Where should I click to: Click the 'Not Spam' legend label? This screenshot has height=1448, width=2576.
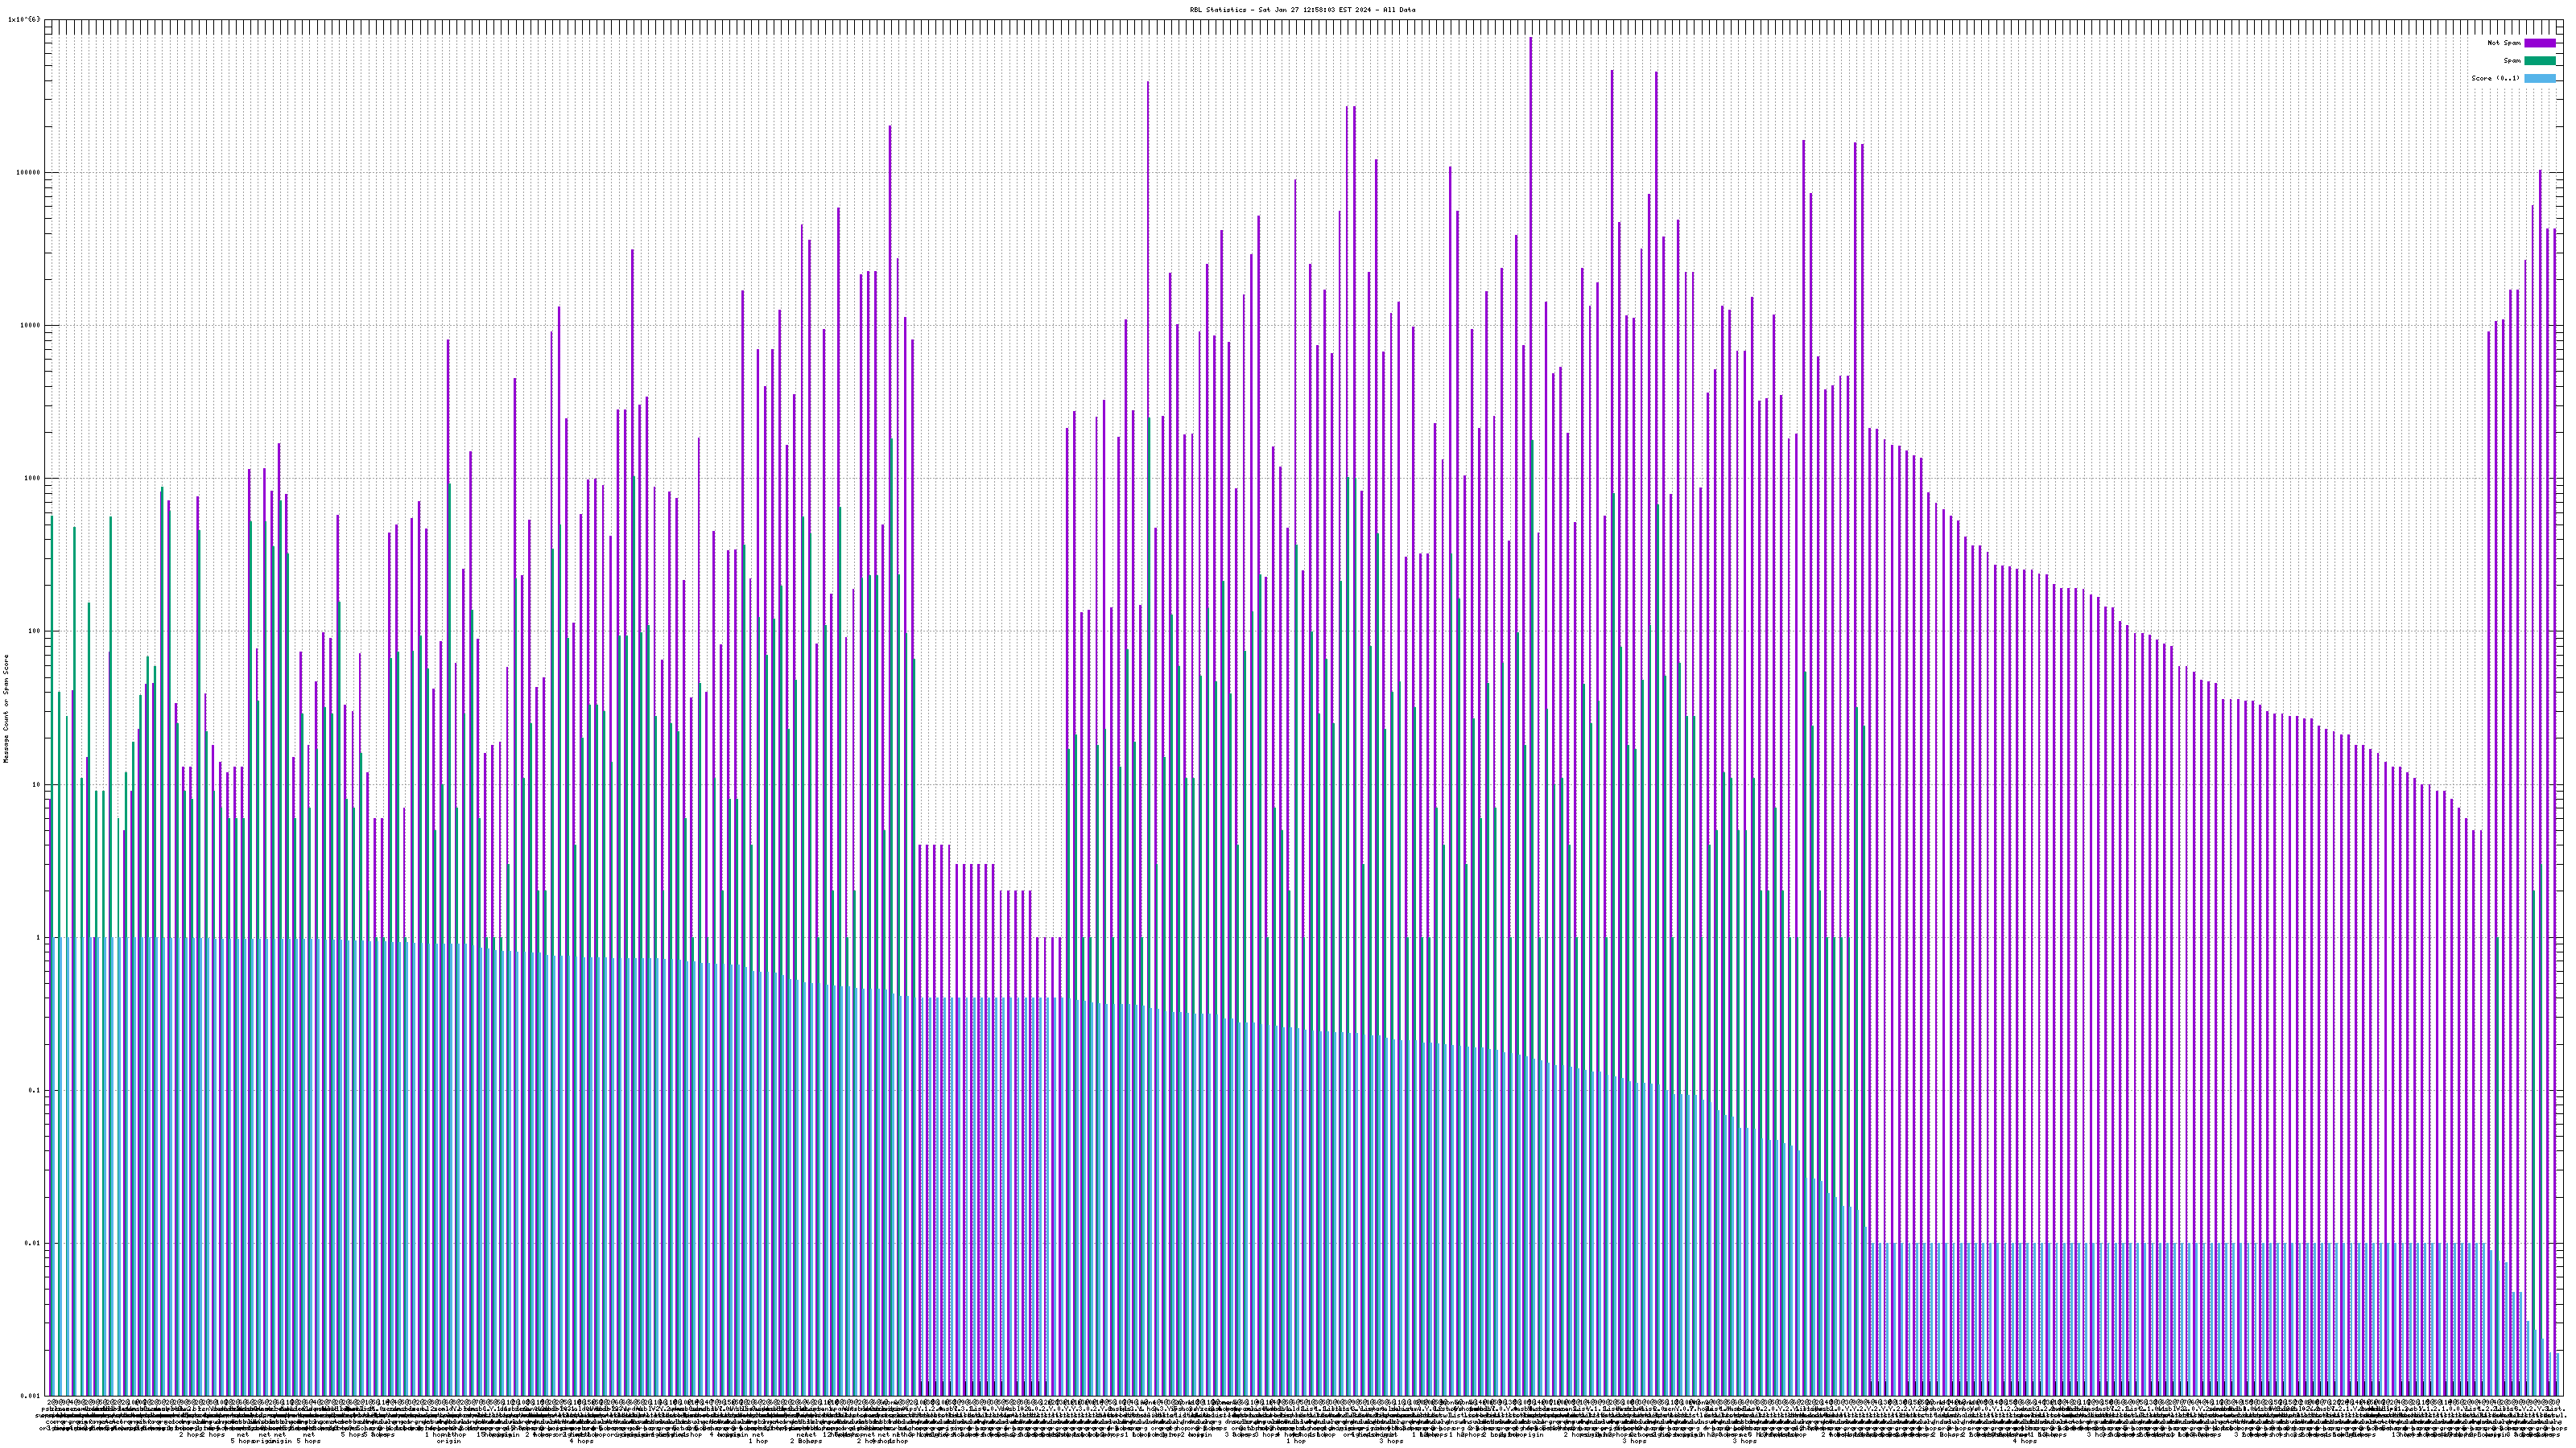click(x=2504, y=43)
